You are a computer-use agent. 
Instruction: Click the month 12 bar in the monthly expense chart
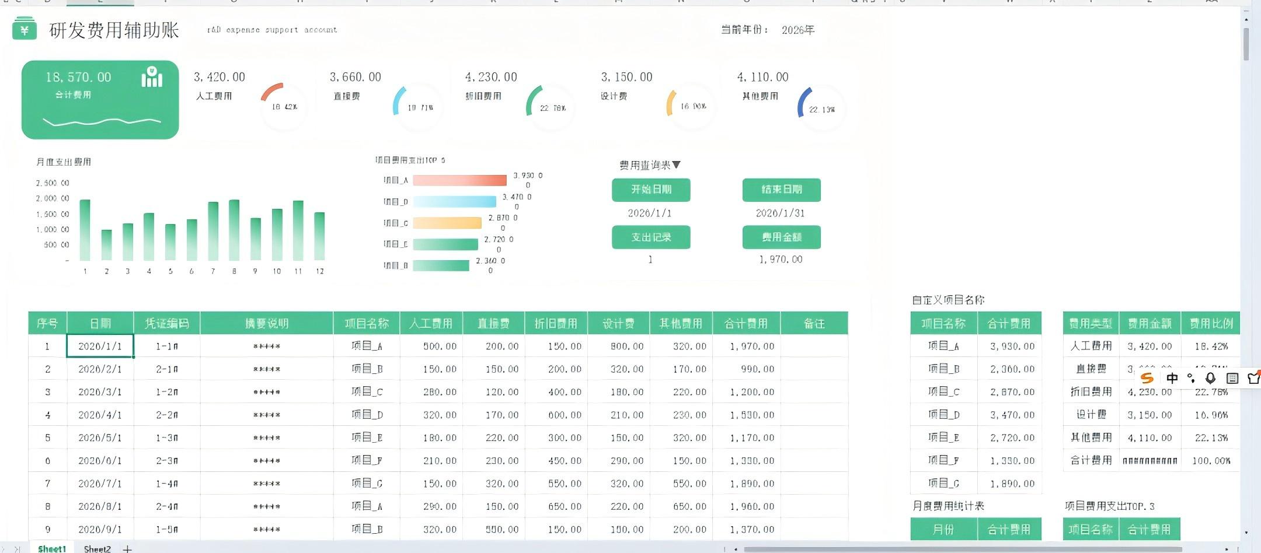click(x=319, y=236)
